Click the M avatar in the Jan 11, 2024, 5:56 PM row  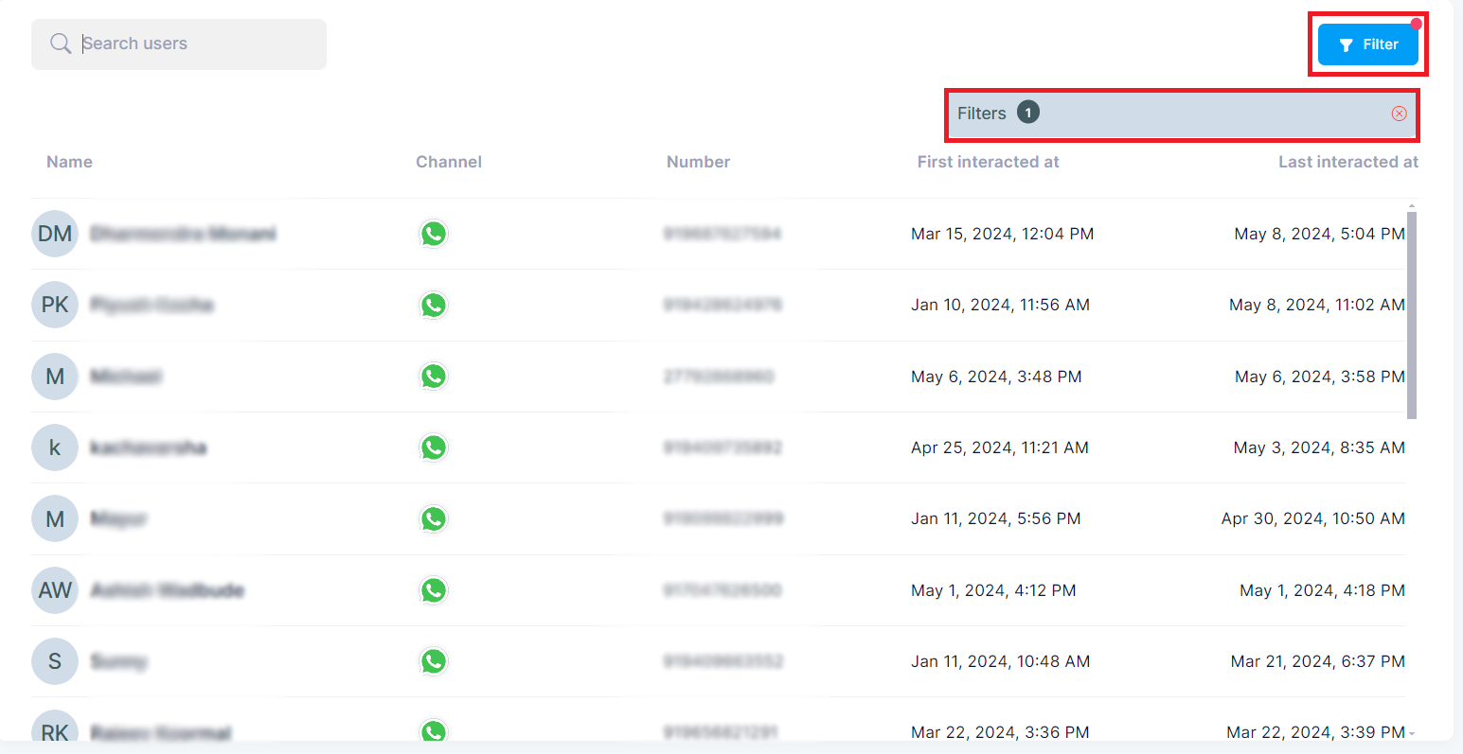click(x=55, y=518)
